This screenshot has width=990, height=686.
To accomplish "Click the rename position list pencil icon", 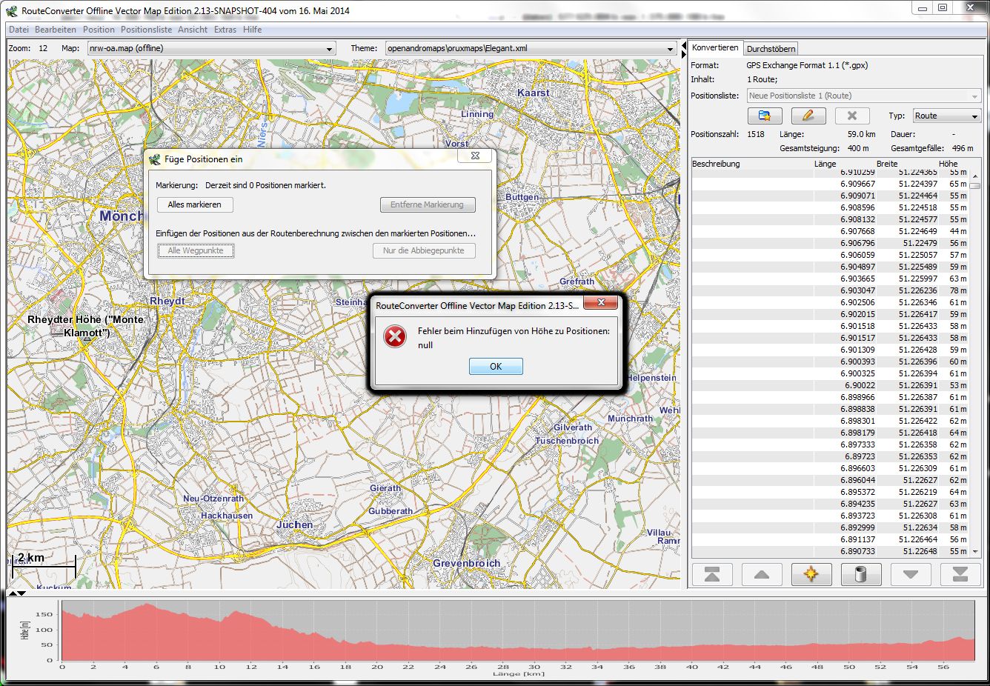I will [808, 116].
